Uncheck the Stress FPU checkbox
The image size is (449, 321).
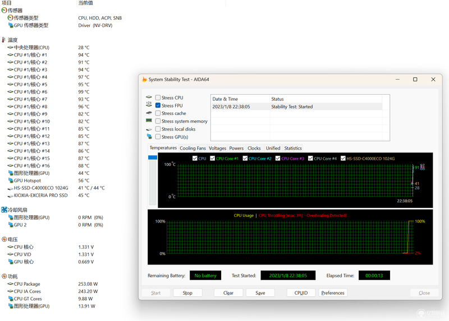pos(158,105)
